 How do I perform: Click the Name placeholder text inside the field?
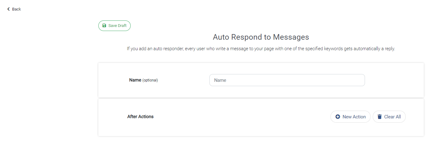click(220, 80)
